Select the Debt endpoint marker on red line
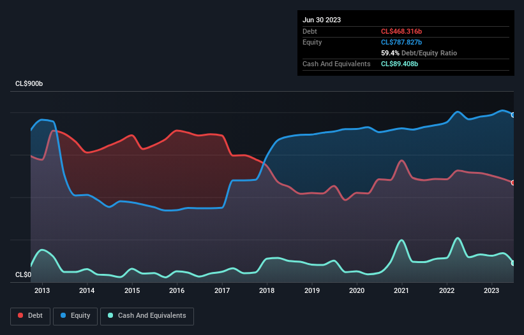The image size is (524, 335). click(x=513, y=183)
